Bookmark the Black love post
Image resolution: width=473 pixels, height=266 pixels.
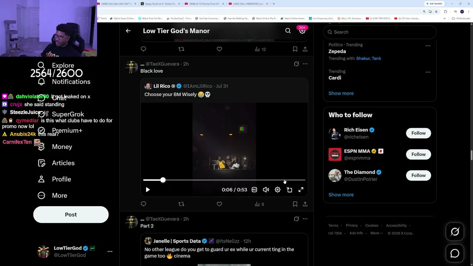[295, 204]
